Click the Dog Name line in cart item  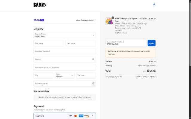[121, 33]
